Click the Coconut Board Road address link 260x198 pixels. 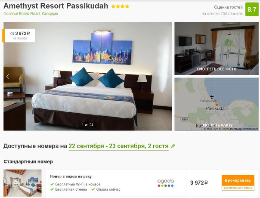pos(31,14)
